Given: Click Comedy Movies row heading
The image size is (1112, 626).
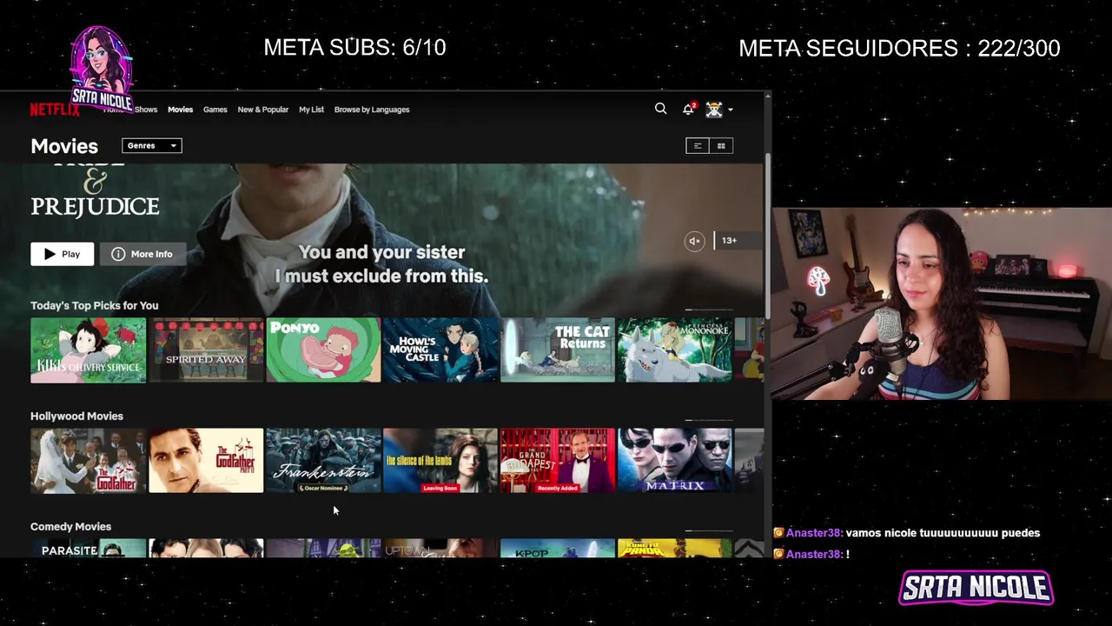Looking at the screenshot, I should [x=70, y=526].
